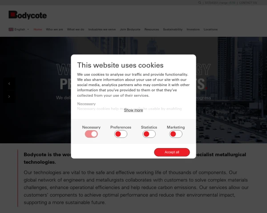Open the What we do menu
The image size is (267, 213).
coord(76,29)
